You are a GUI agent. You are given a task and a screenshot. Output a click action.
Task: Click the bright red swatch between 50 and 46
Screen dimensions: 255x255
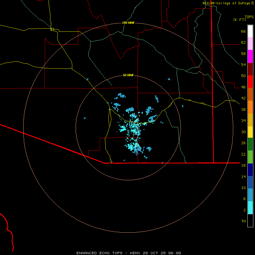[250, 82]
